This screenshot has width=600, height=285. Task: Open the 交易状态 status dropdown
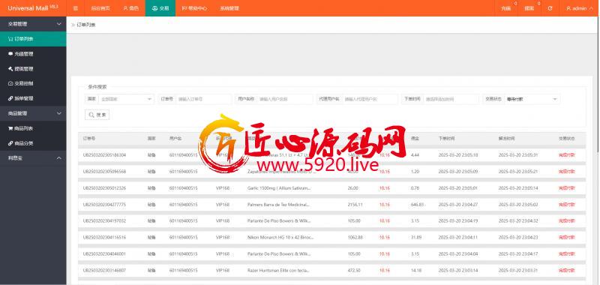point(532,99)
